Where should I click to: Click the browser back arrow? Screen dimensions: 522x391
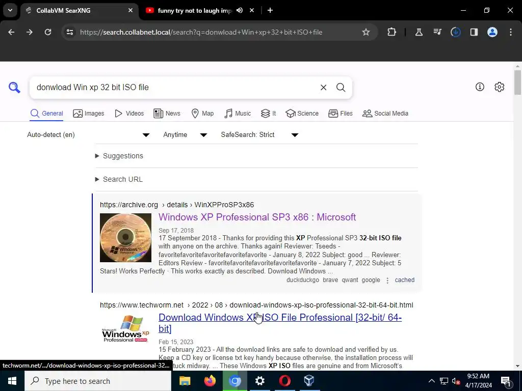(x=11, y=32)
